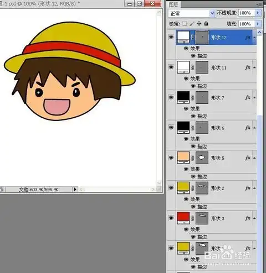
Task: Toggle the 描边 eye under 形状 11
Action: click(193, 86)
